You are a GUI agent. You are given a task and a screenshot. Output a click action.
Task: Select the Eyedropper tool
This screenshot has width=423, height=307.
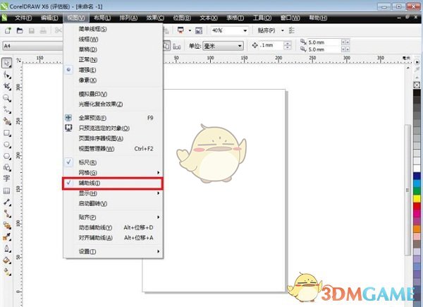(7, 237)
